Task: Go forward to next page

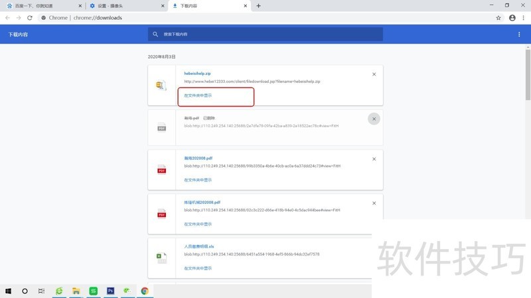Action: [x=19, y=18]
